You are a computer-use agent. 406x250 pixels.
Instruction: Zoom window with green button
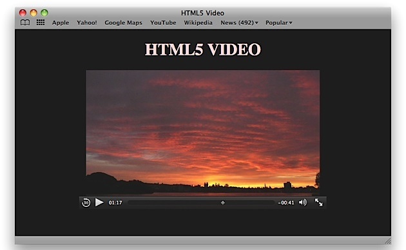pos(44,13)
